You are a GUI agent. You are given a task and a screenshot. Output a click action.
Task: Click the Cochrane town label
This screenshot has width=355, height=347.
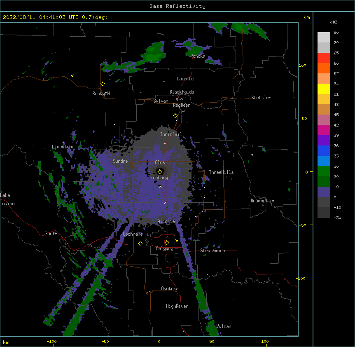(133, 234)
